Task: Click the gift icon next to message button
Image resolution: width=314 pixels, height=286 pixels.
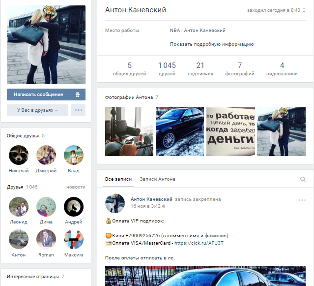Action: (78, 94)
